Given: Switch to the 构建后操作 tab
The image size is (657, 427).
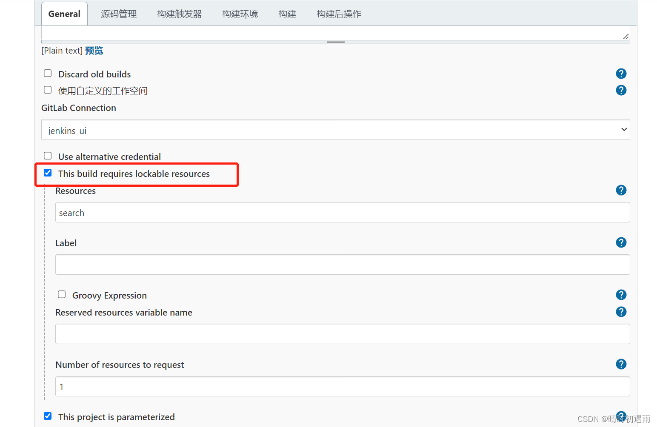Looking at the screenshot, I should (x=339, y=14).
